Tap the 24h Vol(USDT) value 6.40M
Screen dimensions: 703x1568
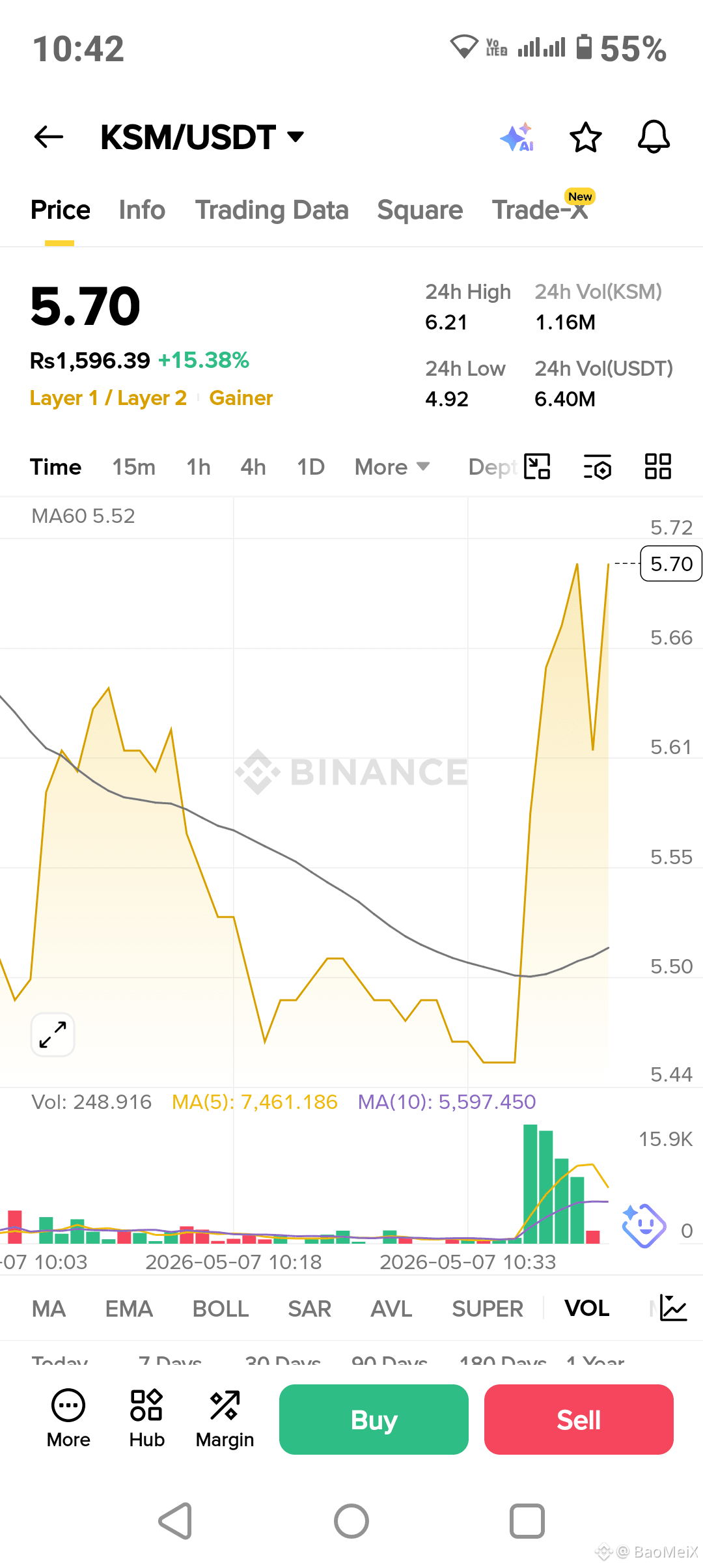[565, 399]
